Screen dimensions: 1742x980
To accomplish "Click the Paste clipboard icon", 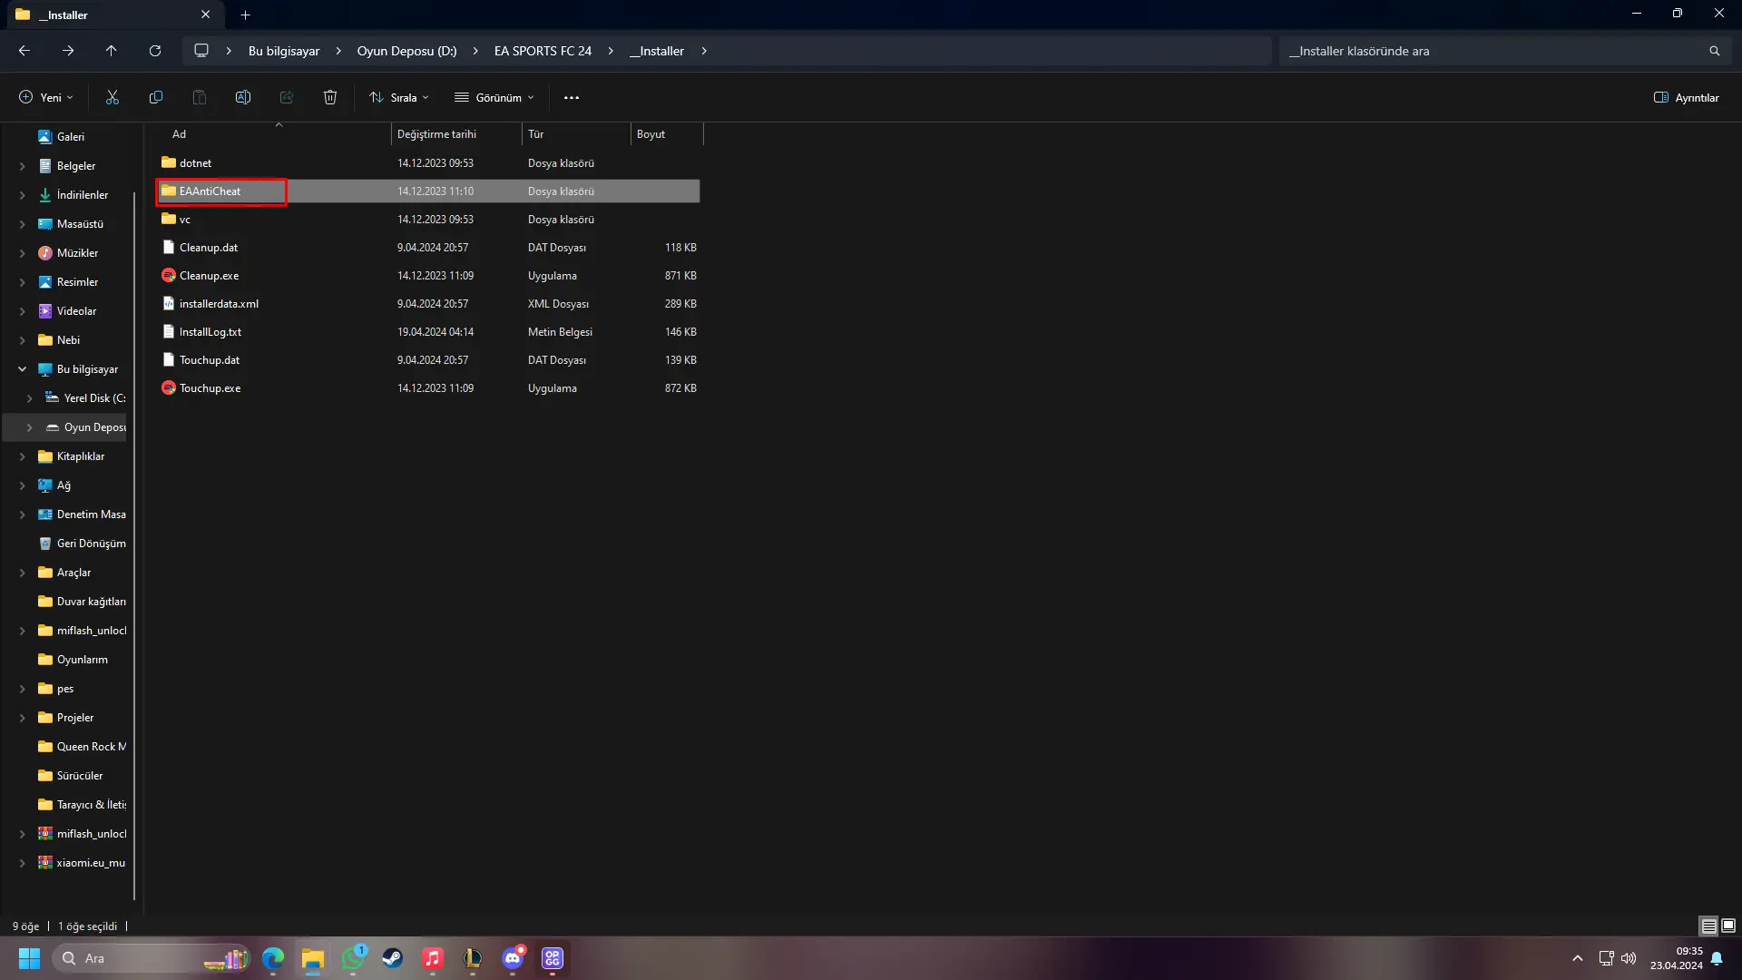I will tap(200, 97).
